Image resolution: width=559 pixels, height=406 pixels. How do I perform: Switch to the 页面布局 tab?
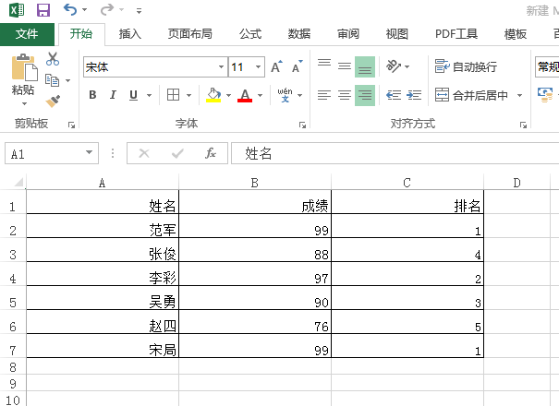pyautogui.click(x=190, y=34)
